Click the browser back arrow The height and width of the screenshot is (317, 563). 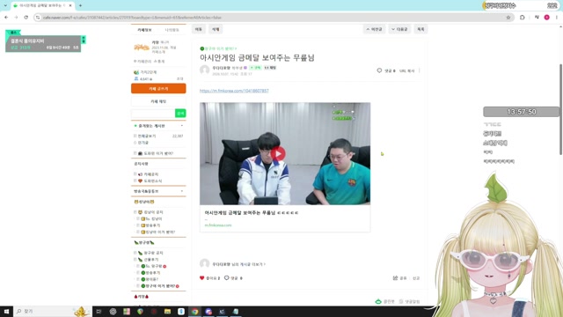click(6, 18)
